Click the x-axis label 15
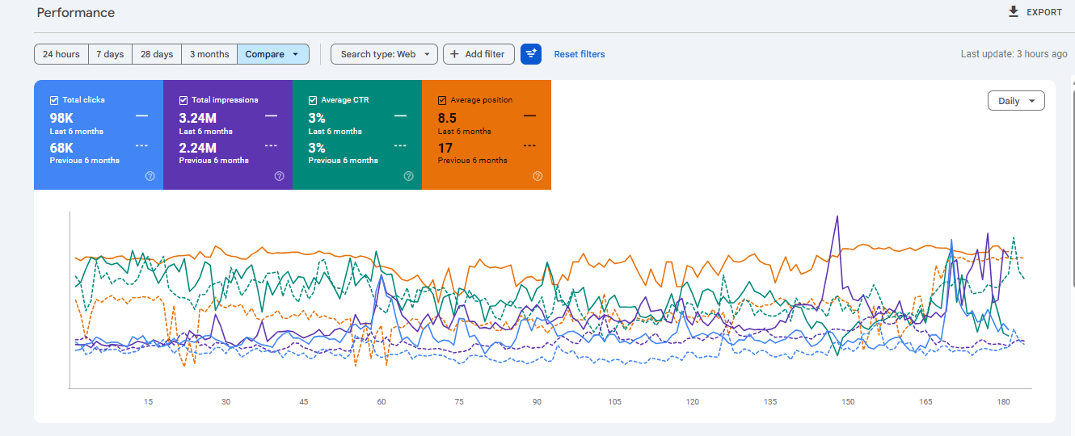The height and width of the screenshot is (436, 1075). pyautogui.click(x=148, y=401)
